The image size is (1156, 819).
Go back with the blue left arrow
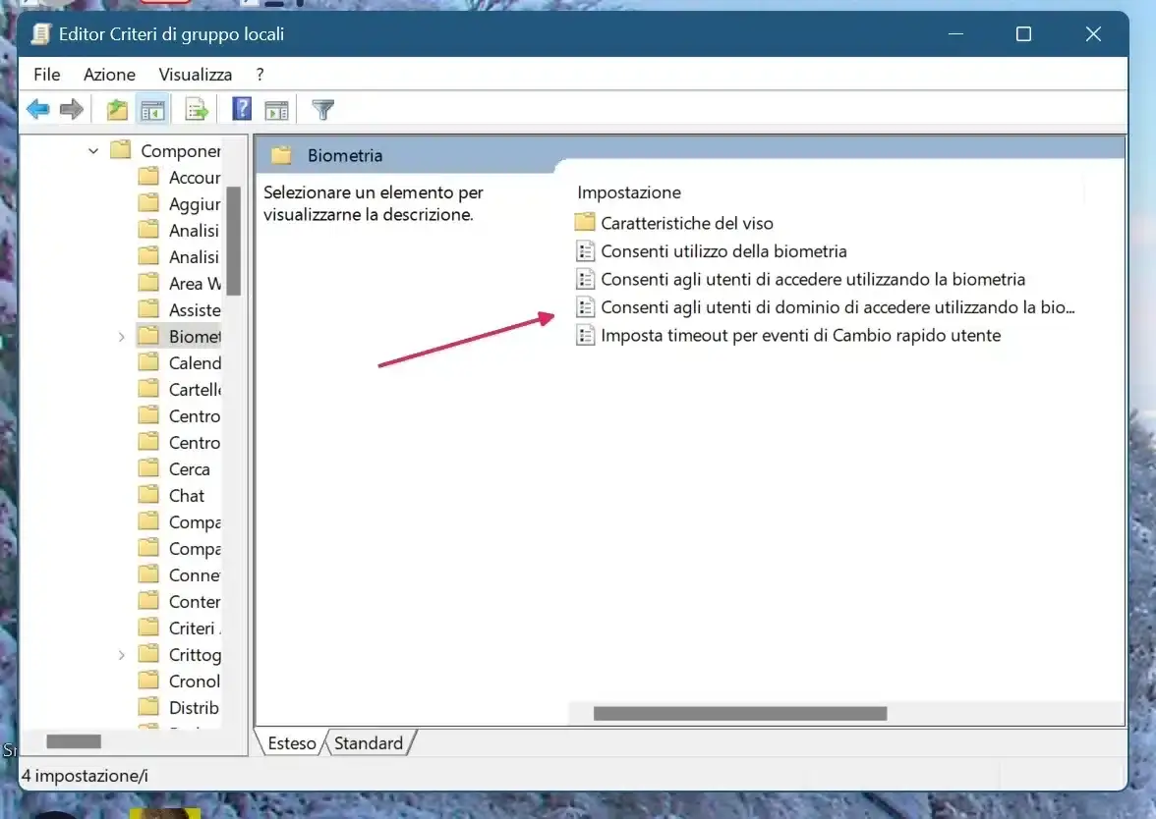click(x=37, y=110)
